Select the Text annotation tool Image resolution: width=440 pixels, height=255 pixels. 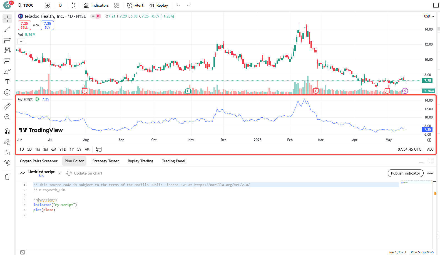point(7,82)
